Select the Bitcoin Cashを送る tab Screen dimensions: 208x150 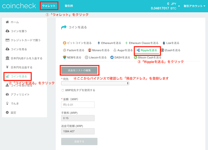148,57
